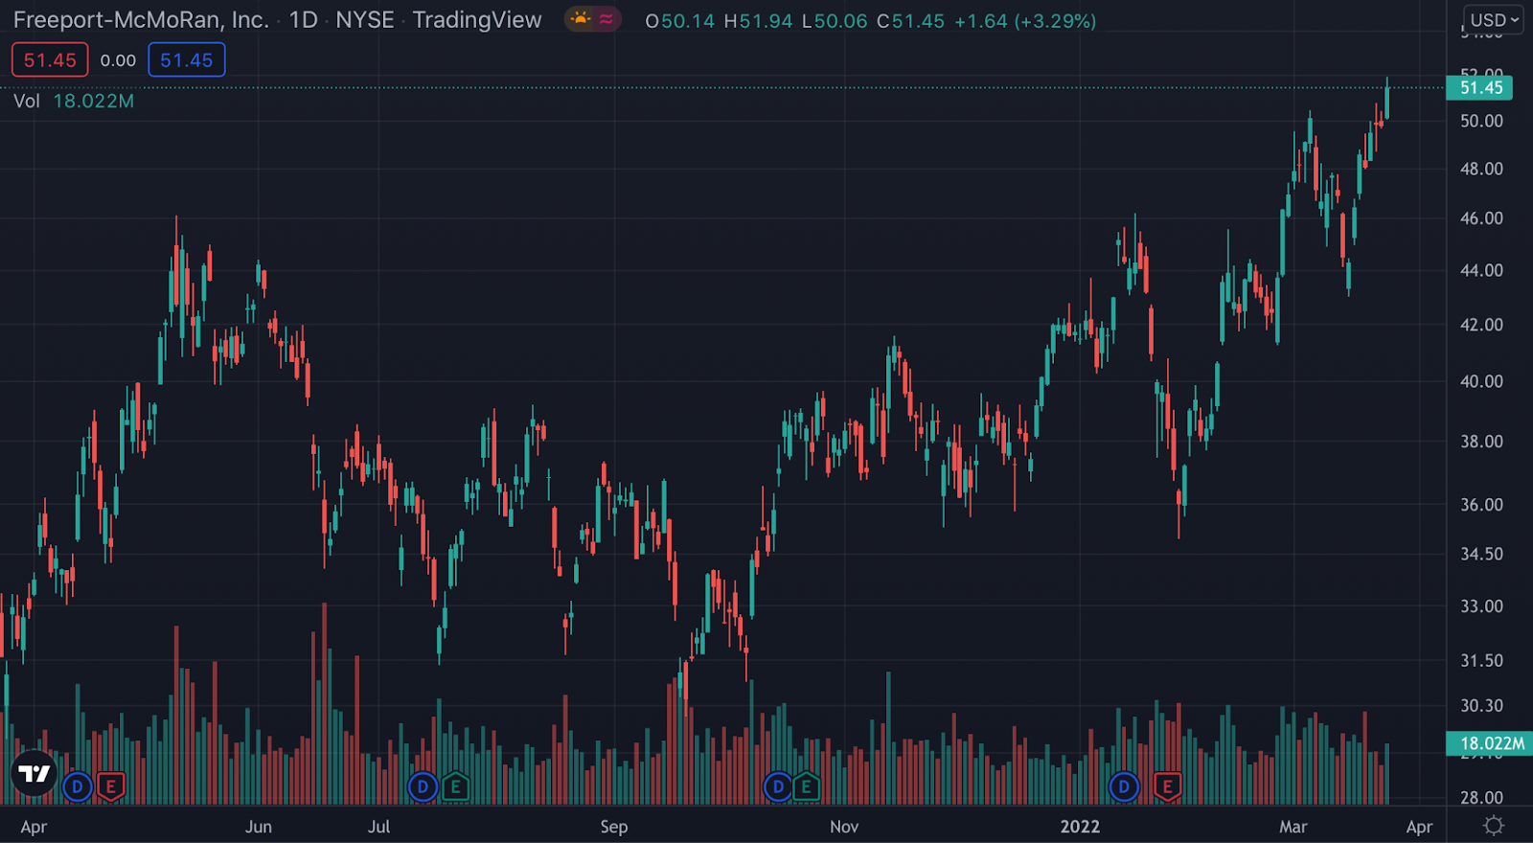Click the 18.022M volume value in the legend
Image resolution: width=1533 pixels, height=843 pixels.
[x=94, y=101]
